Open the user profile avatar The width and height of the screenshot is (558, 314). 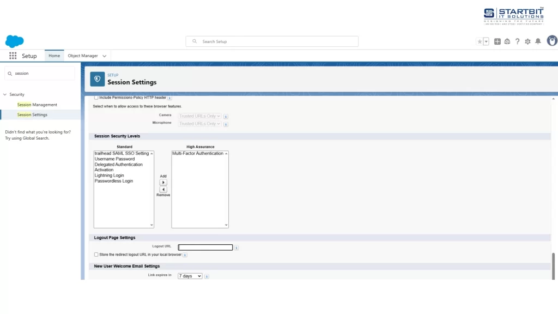551,41
